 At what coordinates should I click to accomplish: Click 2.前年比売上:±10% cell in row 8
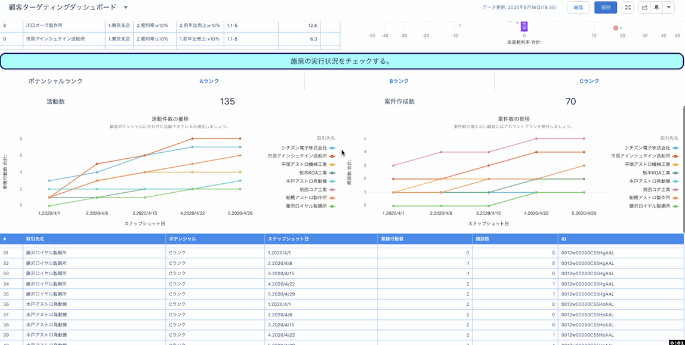(x=200, y=26)
